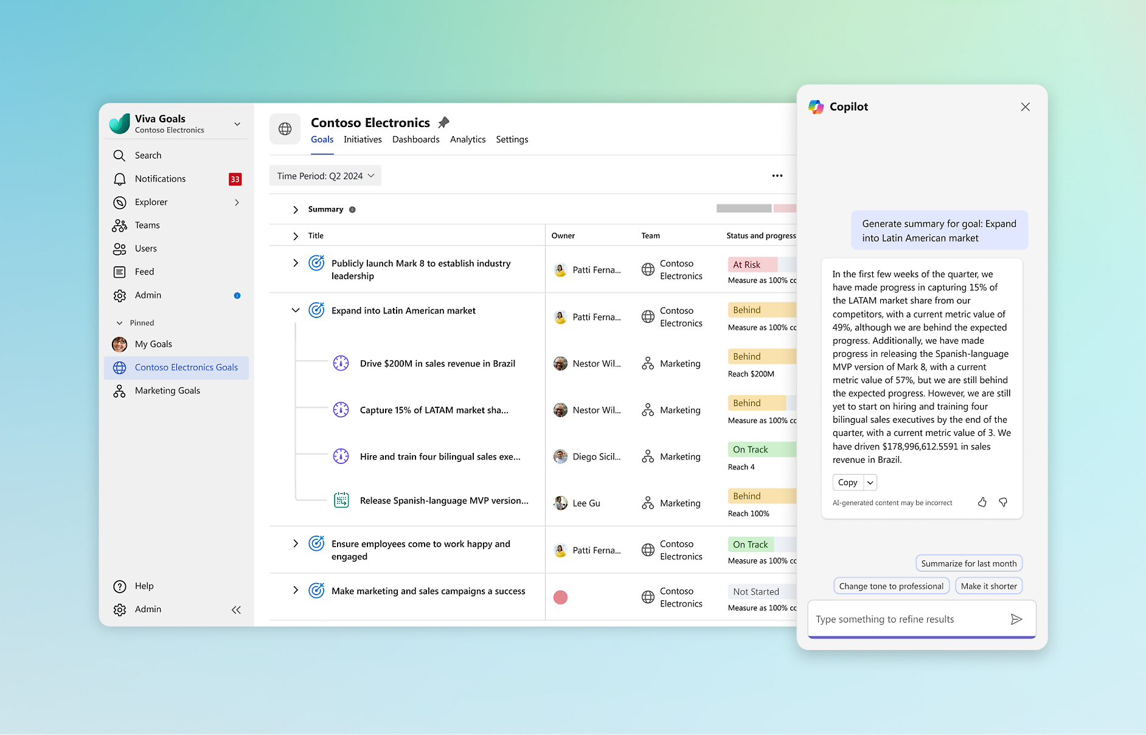This screenshot has height=735, width=1146.
Task: Click Lee Gu owner avatar
Action: click(x=560, y=503)
